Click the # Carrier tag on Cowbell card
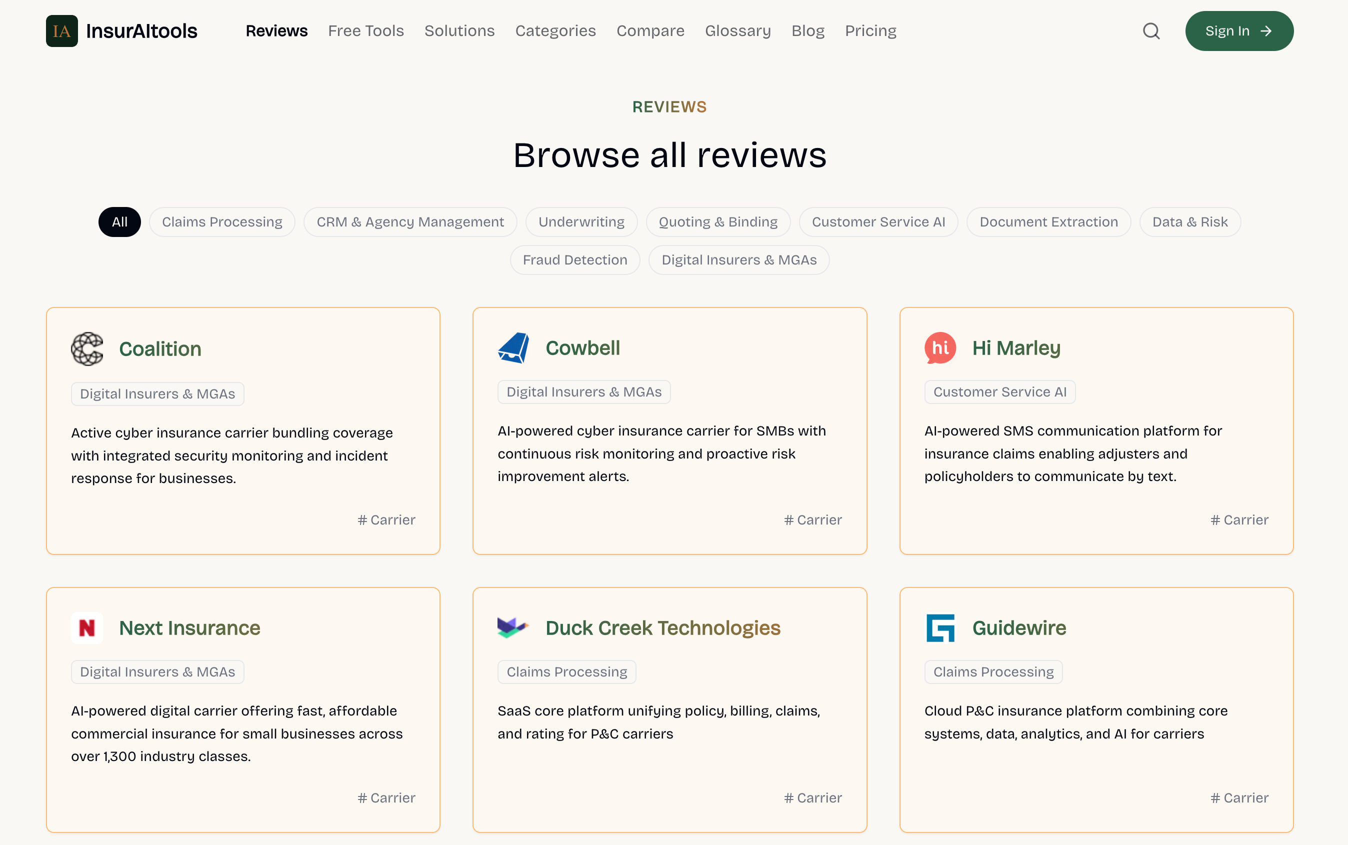Screen dimensions: 1348x845 pyautogui.click(x=812, y=519)
